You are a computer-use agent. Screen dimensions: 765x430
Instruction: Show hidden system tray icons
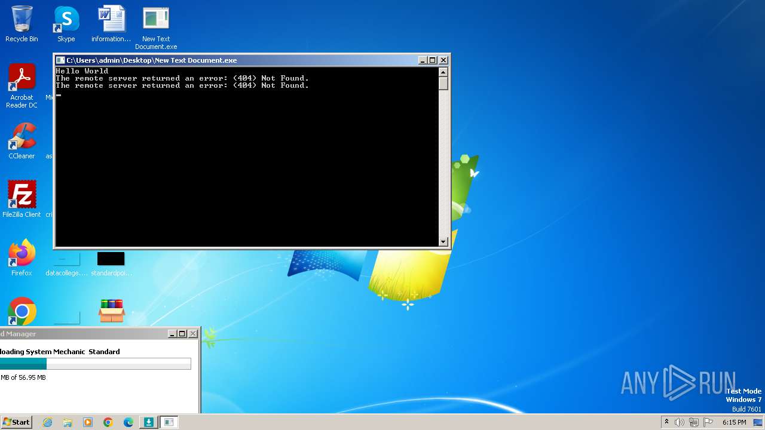tap(666, 422)
